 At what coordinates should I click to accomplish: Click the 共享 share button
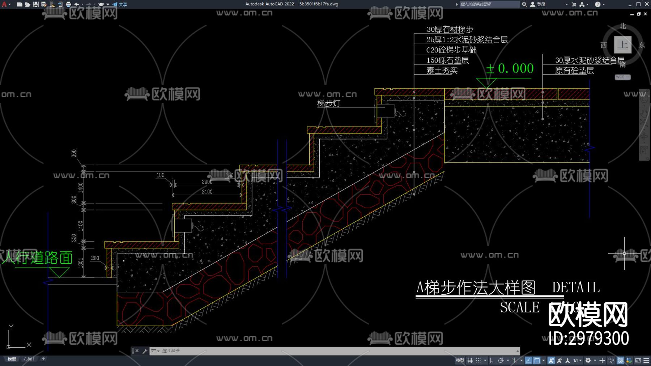[x=120, y=4]
